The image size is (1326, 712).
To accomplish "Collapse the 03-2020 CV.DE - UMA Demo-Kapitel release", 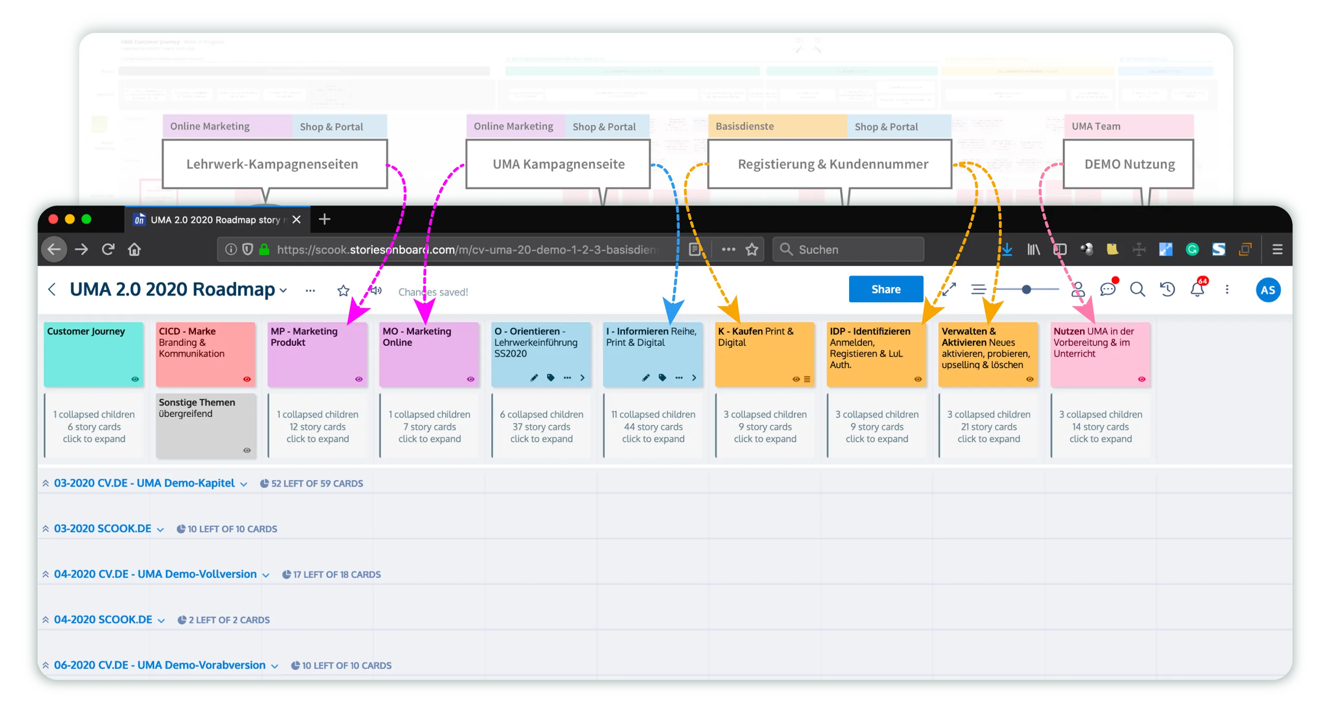I will tap(46, 483).
